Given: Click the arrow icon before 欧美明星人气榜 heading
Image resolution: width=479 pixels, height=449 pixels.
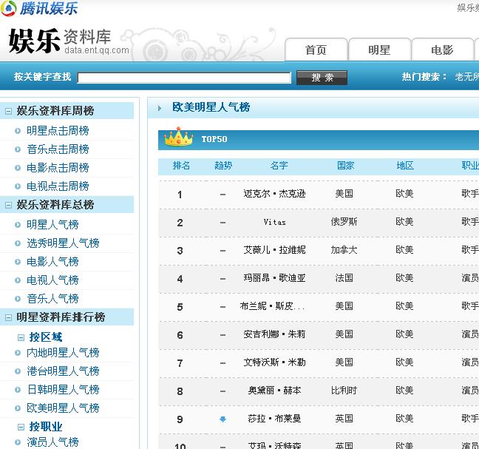Looking at the screenshot, I should (160, 108).
